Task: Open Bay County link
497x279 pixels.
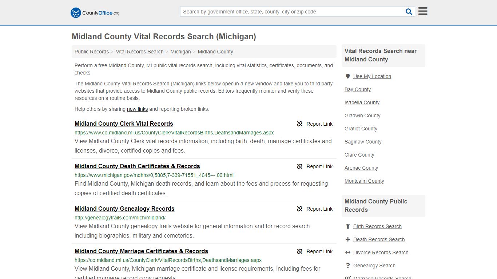Action: click(x=358, y=89)
